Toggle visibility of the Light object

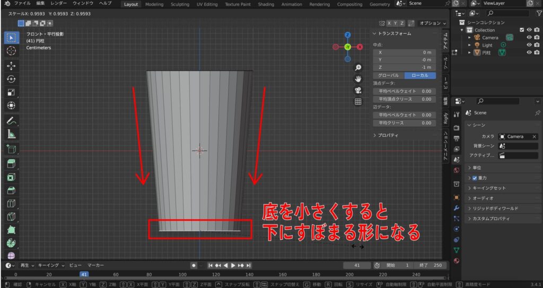click(529, 46)
